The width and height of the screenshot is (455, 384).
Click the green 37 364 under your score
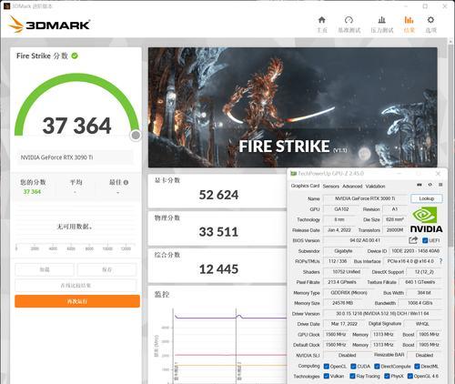click(x=32, y=192)
